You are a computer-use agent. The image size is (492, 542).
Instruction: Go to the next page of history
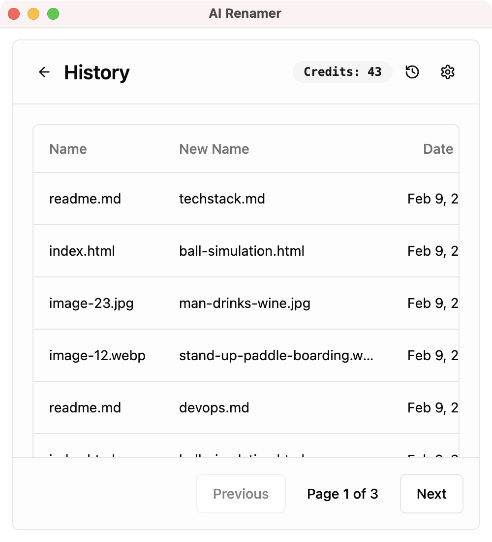click(x=431, y=494)
